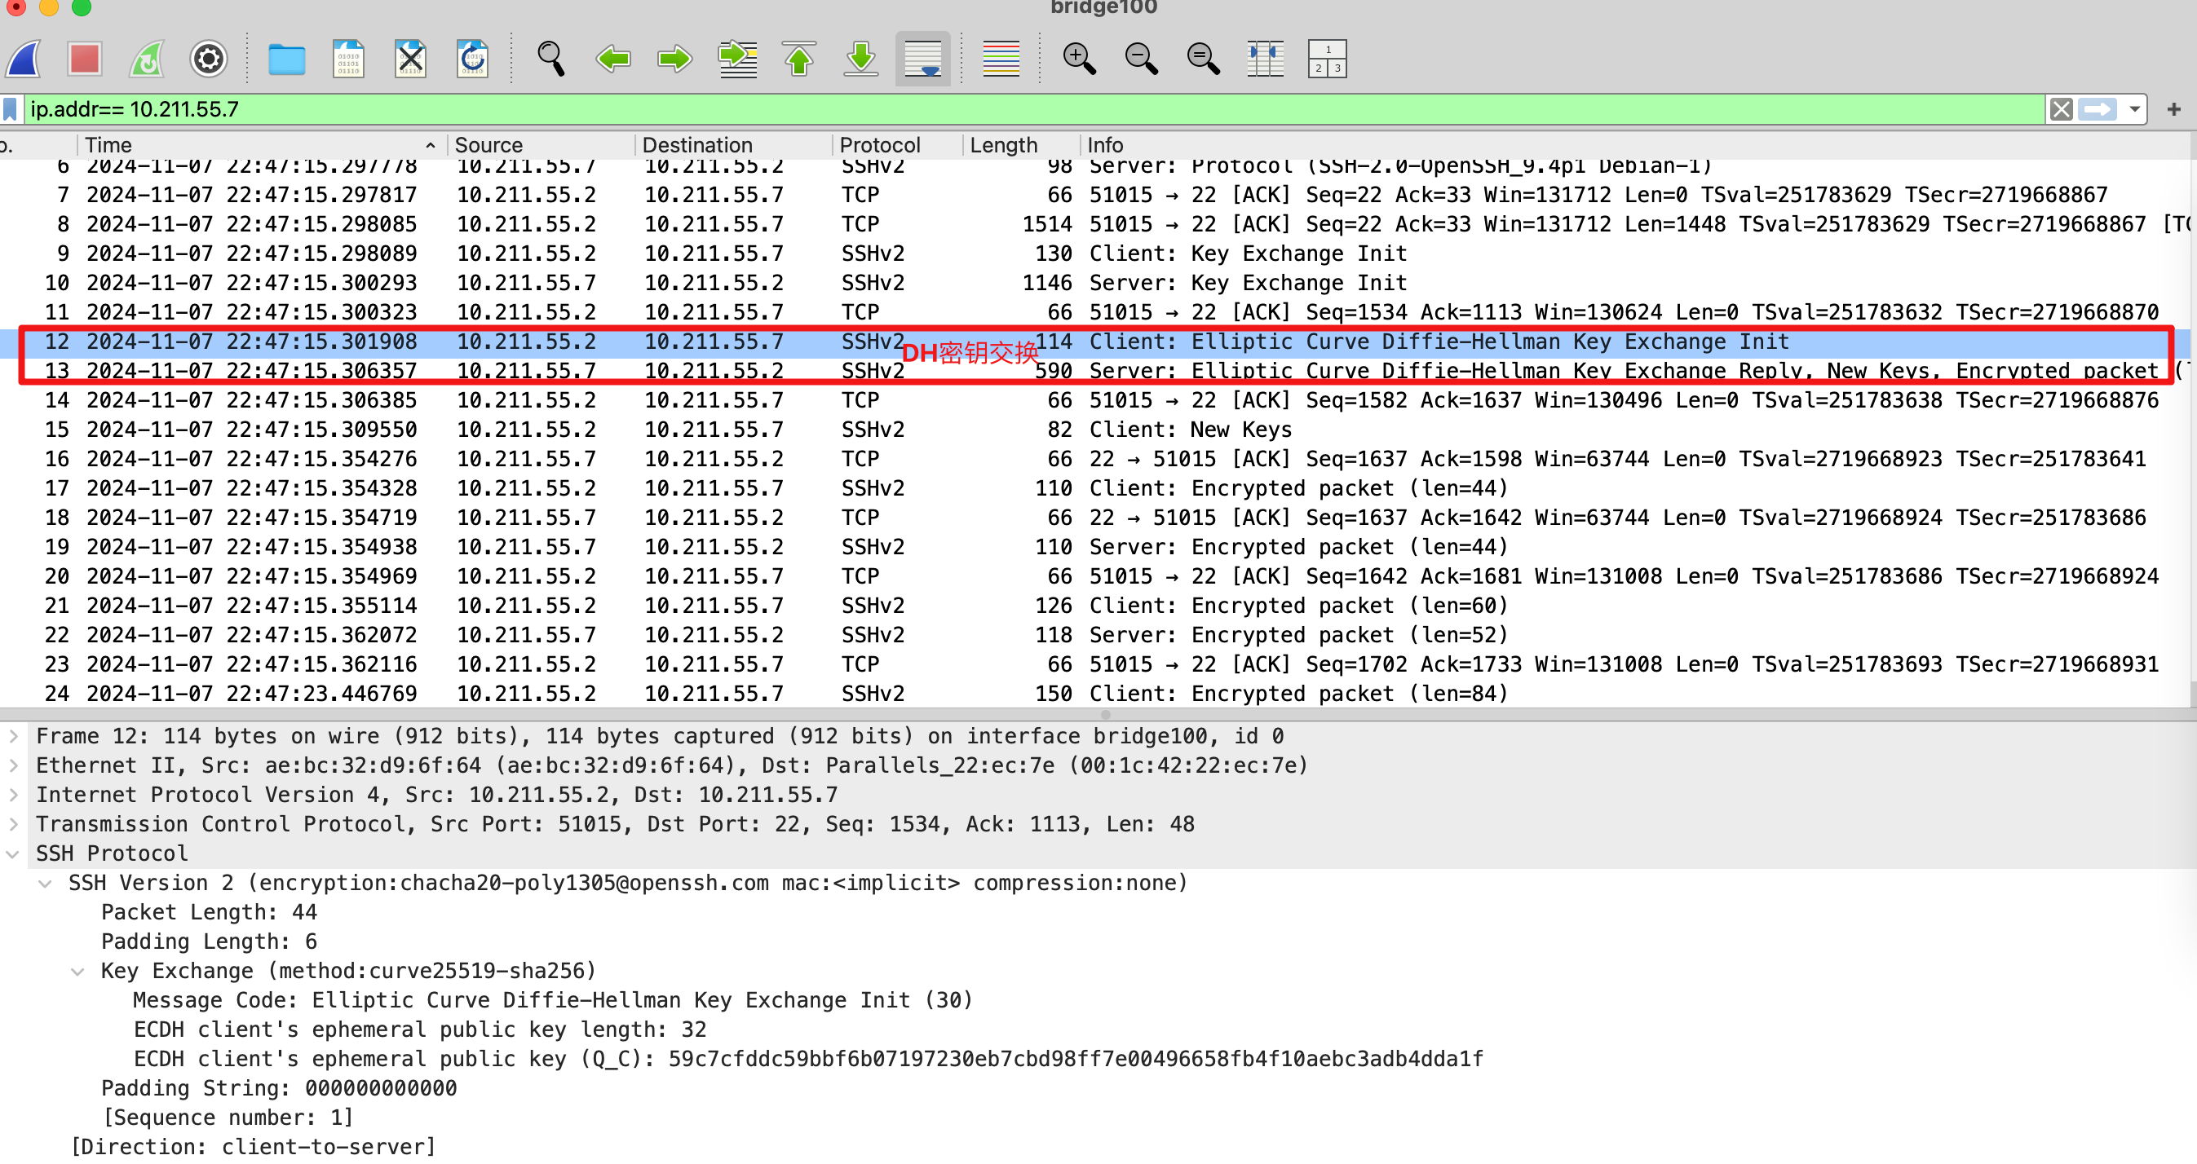Open display filter history dropdown
2197x1164 pixels.
(2134, 109)
